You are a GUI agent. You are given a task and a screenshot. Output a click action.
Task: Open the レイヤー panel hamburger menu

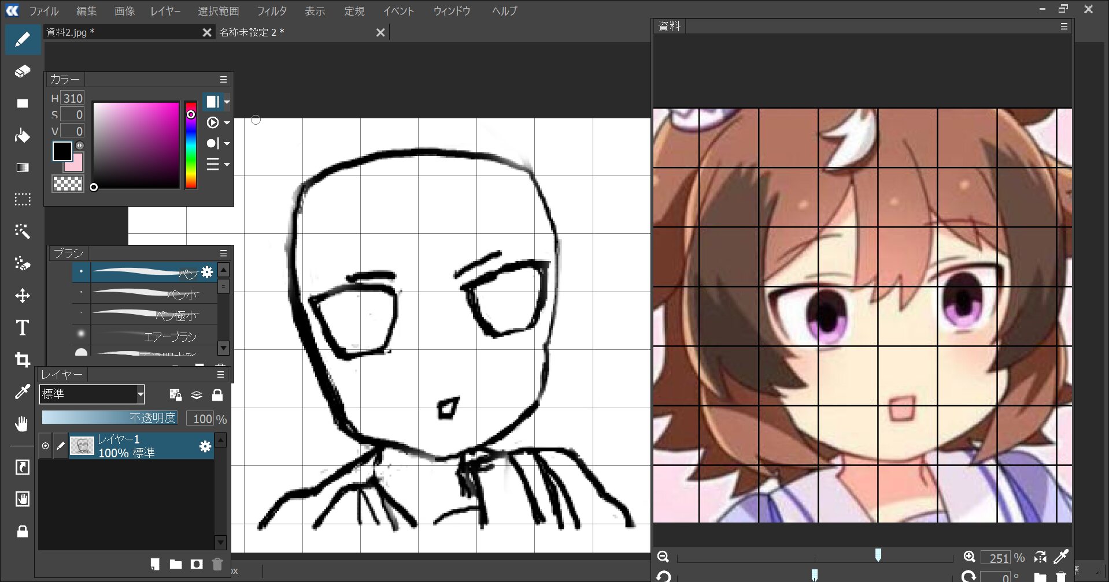point(221,375)
